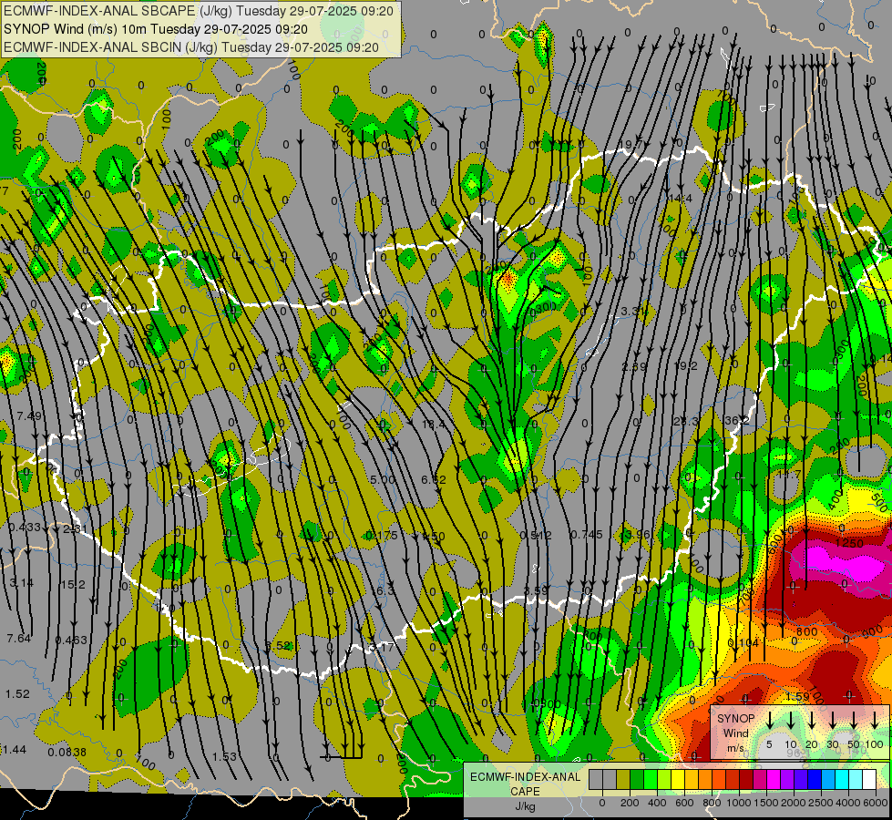Screen dimensions: 892x820
Task: Click the 5 m/s wind arrow in legend
Action: pos(769,721)
